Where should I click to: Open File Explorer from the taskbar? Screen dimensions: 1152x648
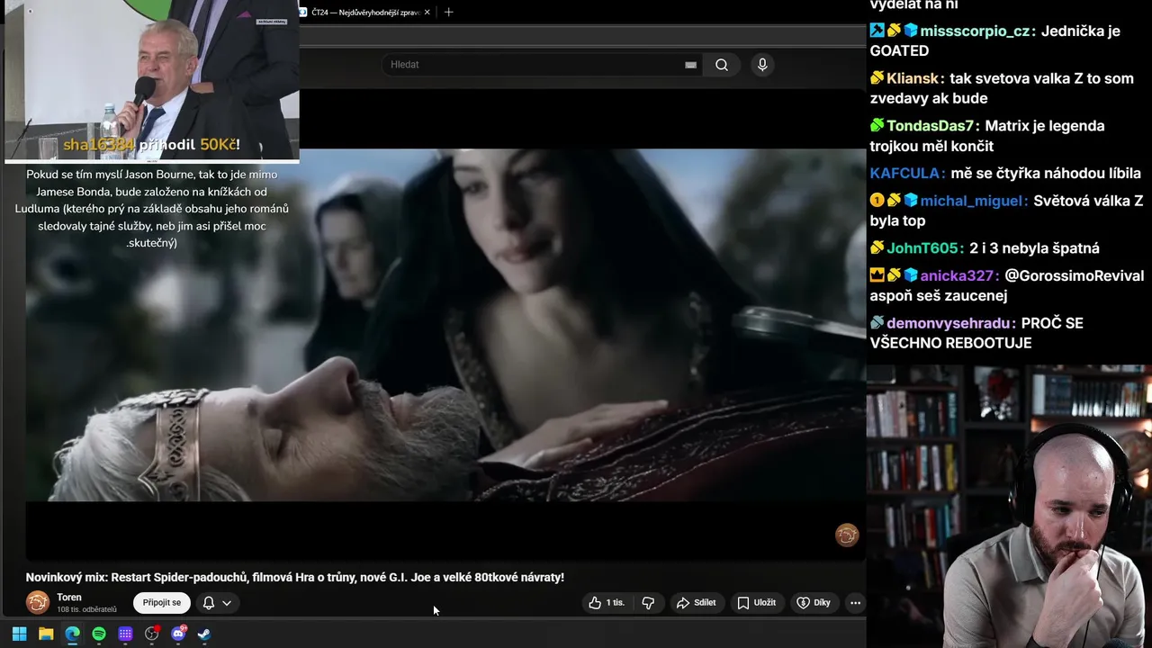coord(46,634)
